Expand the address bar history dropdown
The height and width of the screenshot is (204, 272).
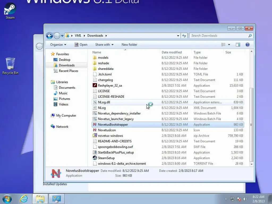pyautogui.click(x=178, y=36)
